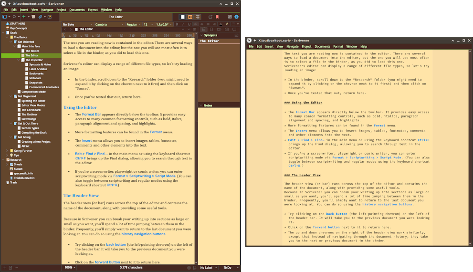The width and height of the screenshot is (473, 272).
Task: Click the highlighter pen icon
Action: [x=227, y=24]
